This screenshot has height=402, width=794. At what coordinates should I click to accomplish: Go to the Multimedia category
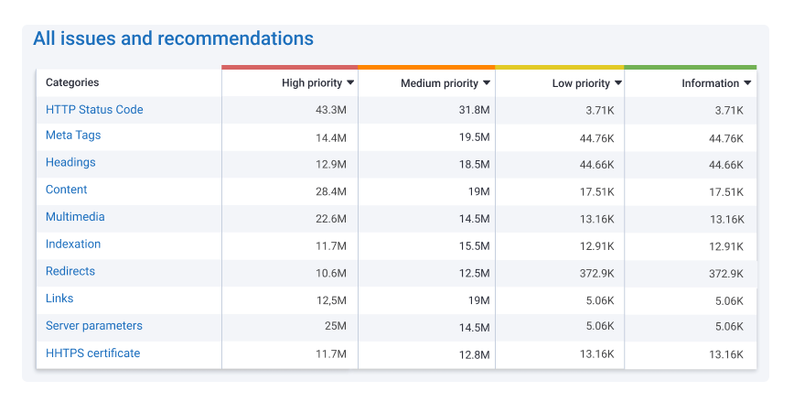(75, 217)
